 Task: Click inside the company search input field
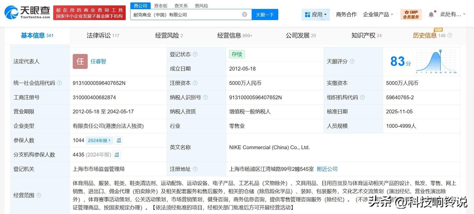coord(185,14)
